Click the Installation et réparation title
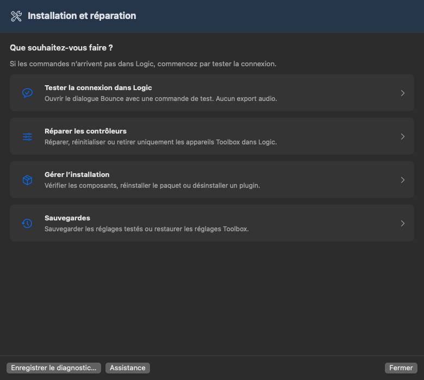Image resolution: width=424 pixels, height=380 pixels. click(82, 16)
